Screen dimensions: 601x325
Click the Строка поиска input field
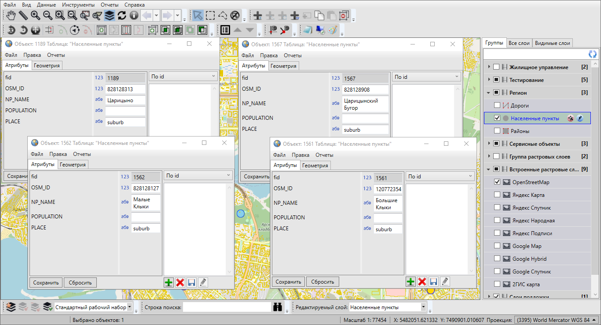click(x=227, y=307)
